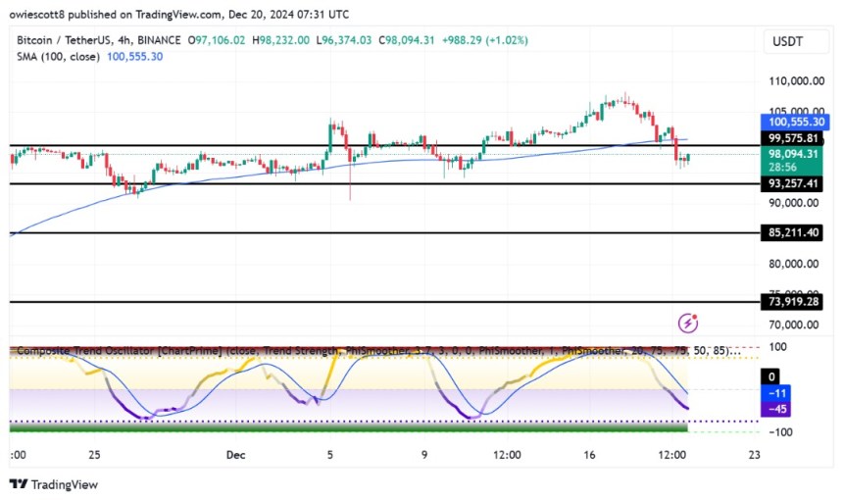Image resolution: width=843 pixels, height=500 pixels.
Task: Click the TradingView logo icon
Action: (x=19, y=484)
